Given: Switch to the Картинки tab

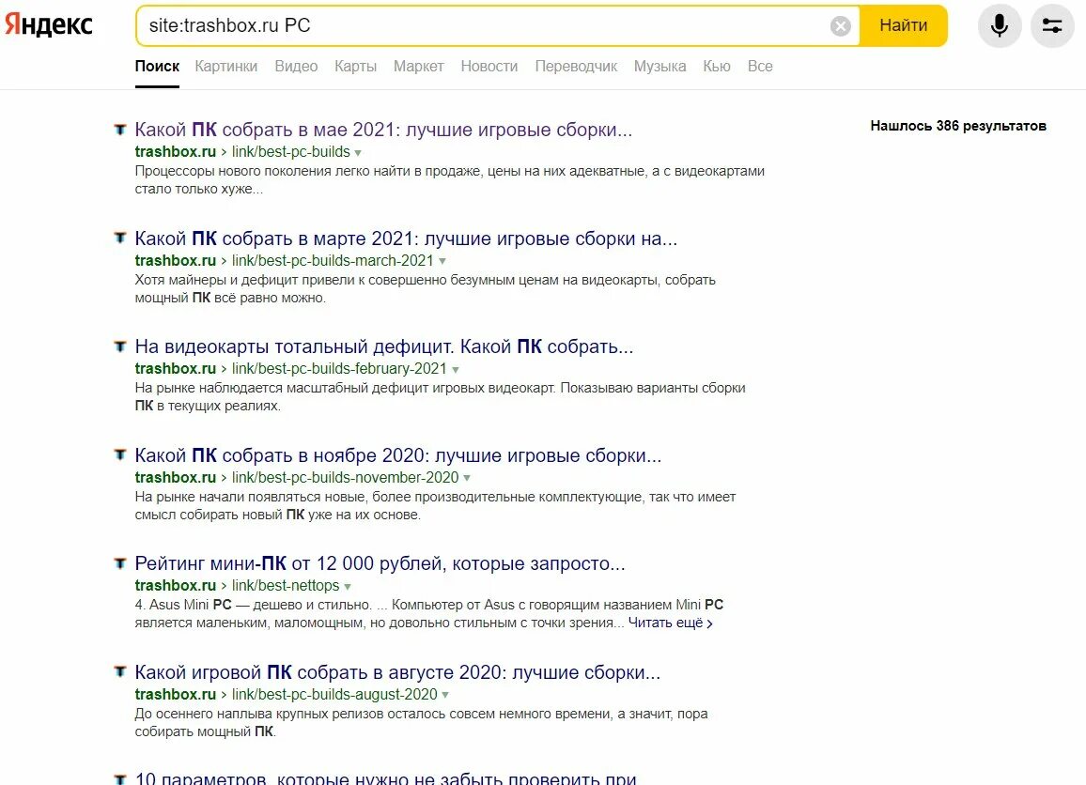Looking at the screenshot, I should coord(225,67).
